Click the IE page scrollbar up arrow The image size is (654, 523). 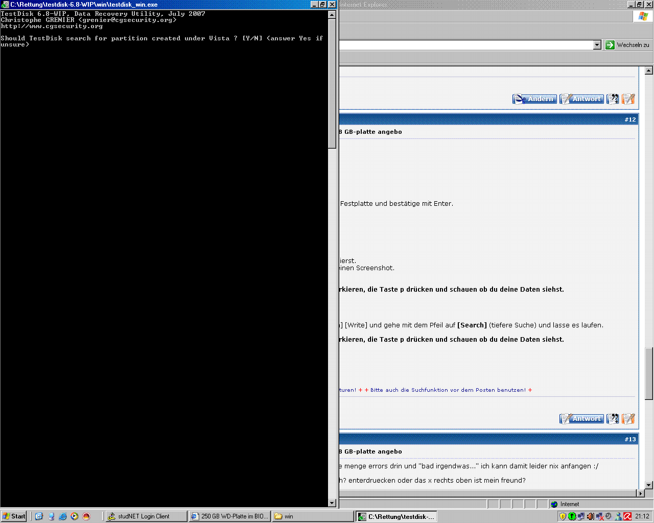648,70
